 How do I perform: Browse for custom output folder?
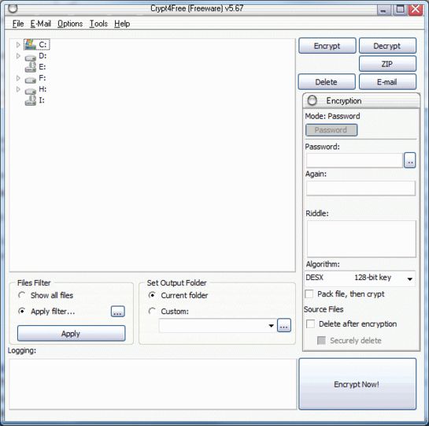click(x=283, y=325)
